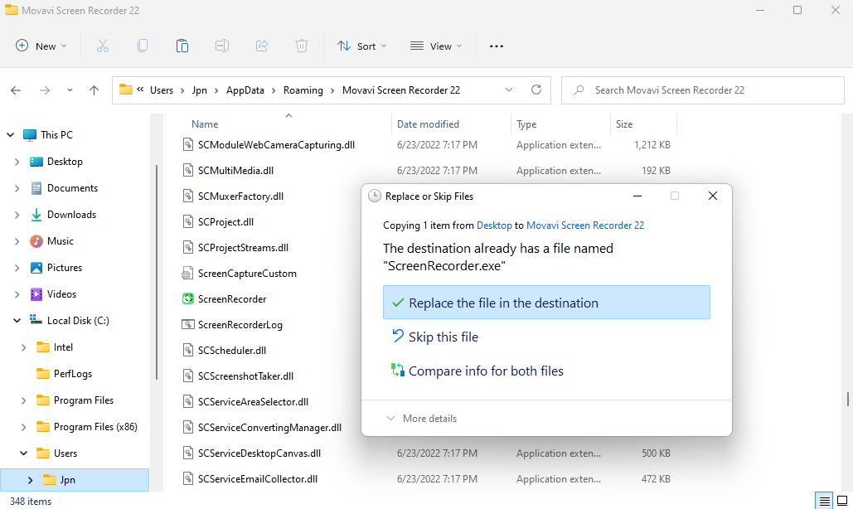Collapse the Local Disk (C:) tree node

pos(17,321)
